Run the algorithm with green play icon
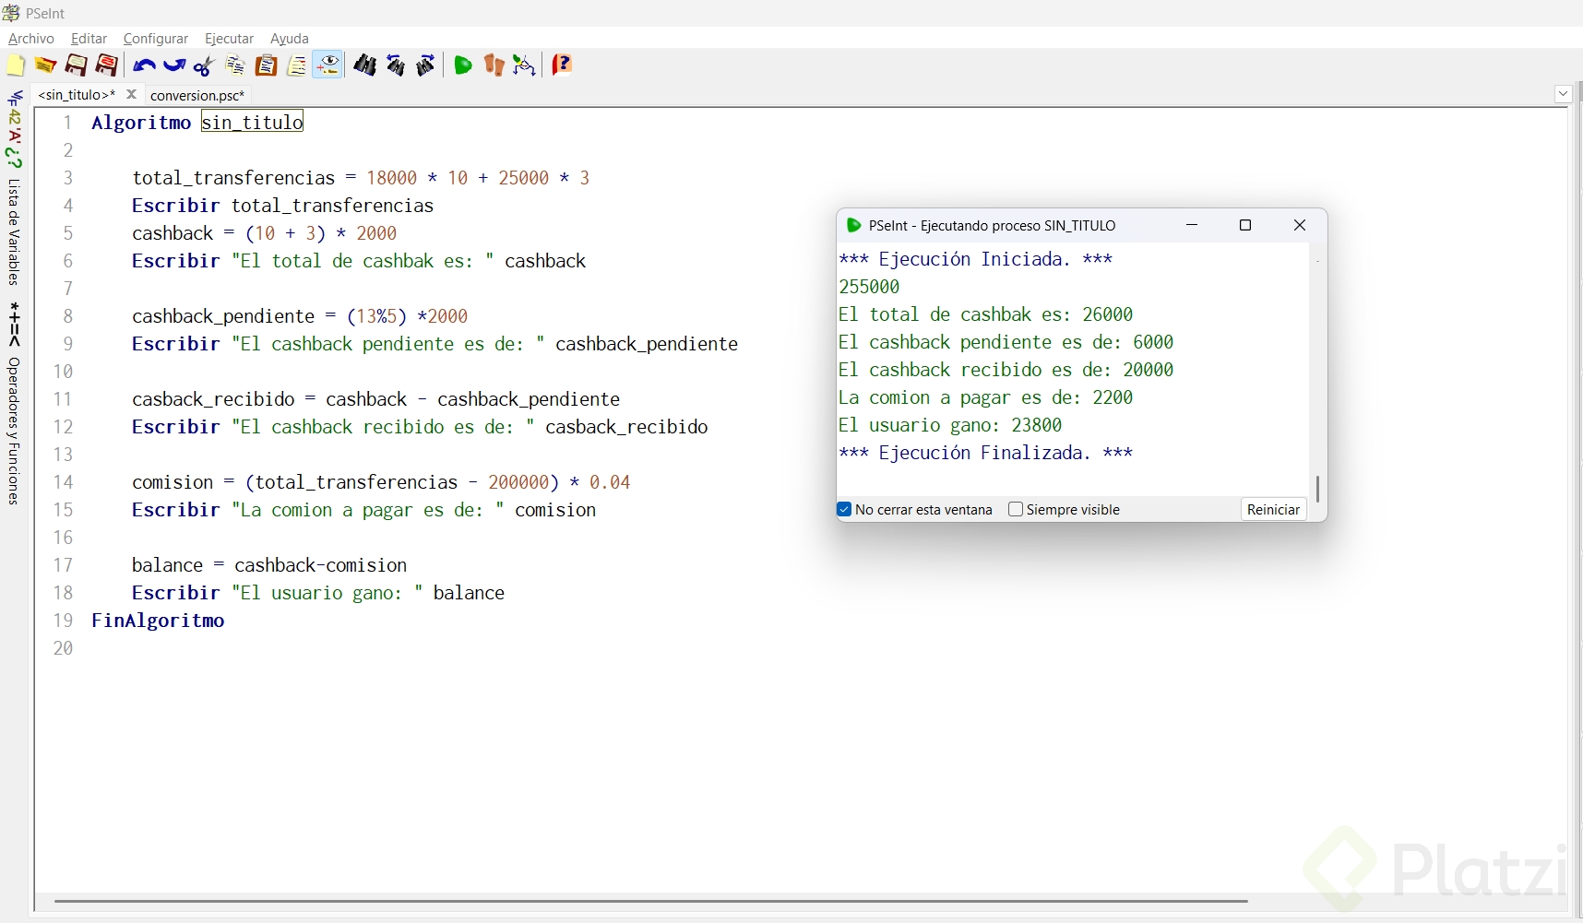 pos(463,65)
